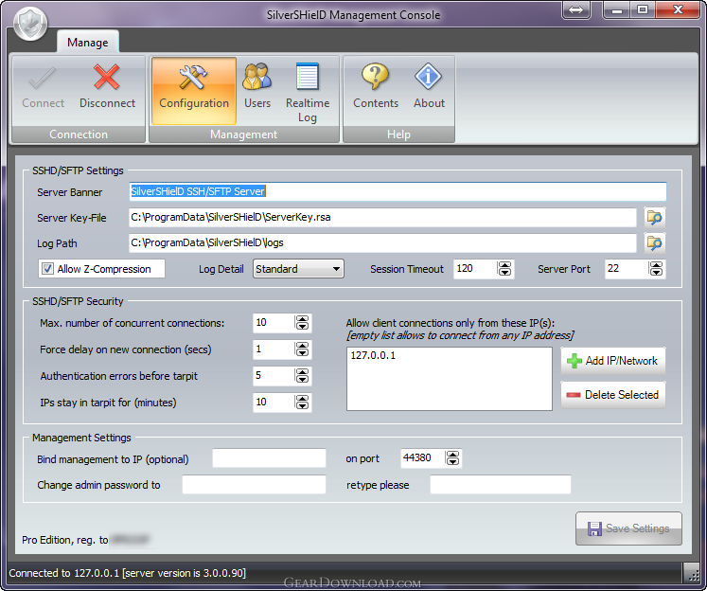Minimize the Management Console window

(617, 9)
